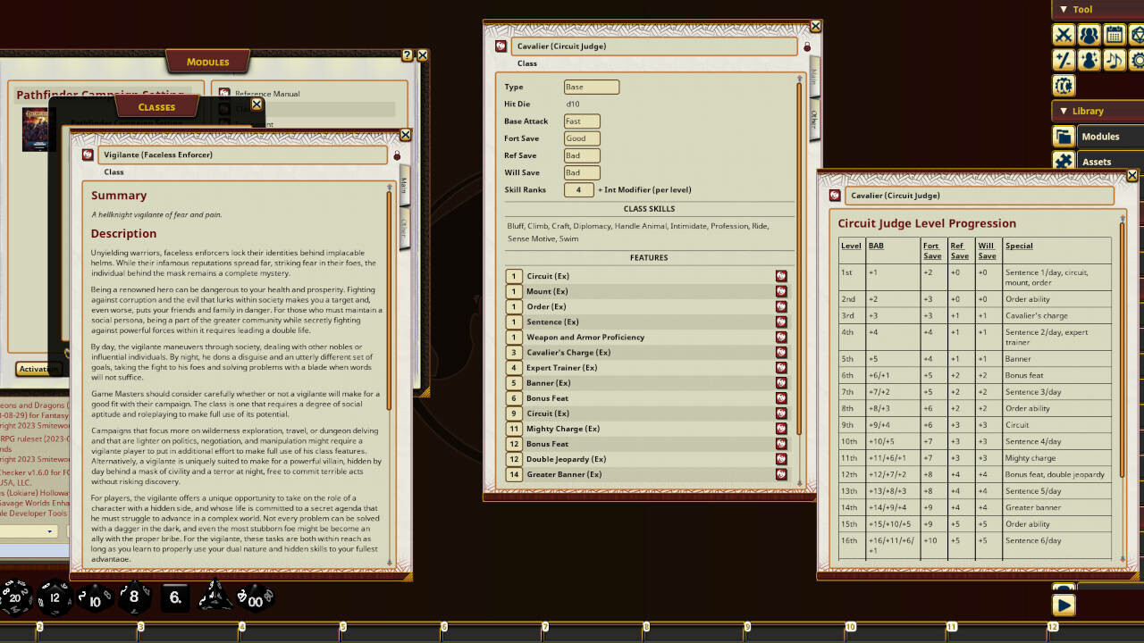The image size is (1144, 643).
Task: Open the Party Sheet tool
Action: coord(1089,35)
